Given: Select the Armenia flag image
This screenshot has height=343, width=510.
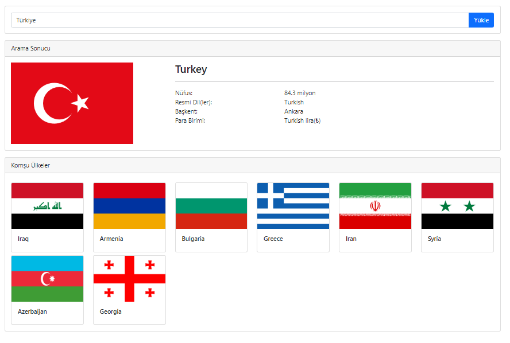Looking at the screenshot, I should 129,206.
